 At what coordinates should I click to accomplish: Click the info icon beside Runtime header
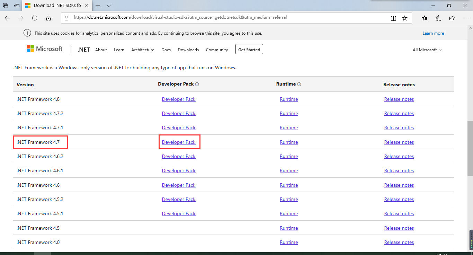[299, 83]
